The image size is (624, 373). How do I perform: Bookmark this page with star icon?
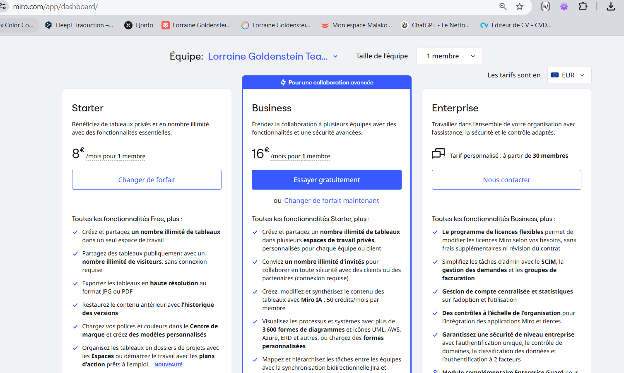[520, 6]
